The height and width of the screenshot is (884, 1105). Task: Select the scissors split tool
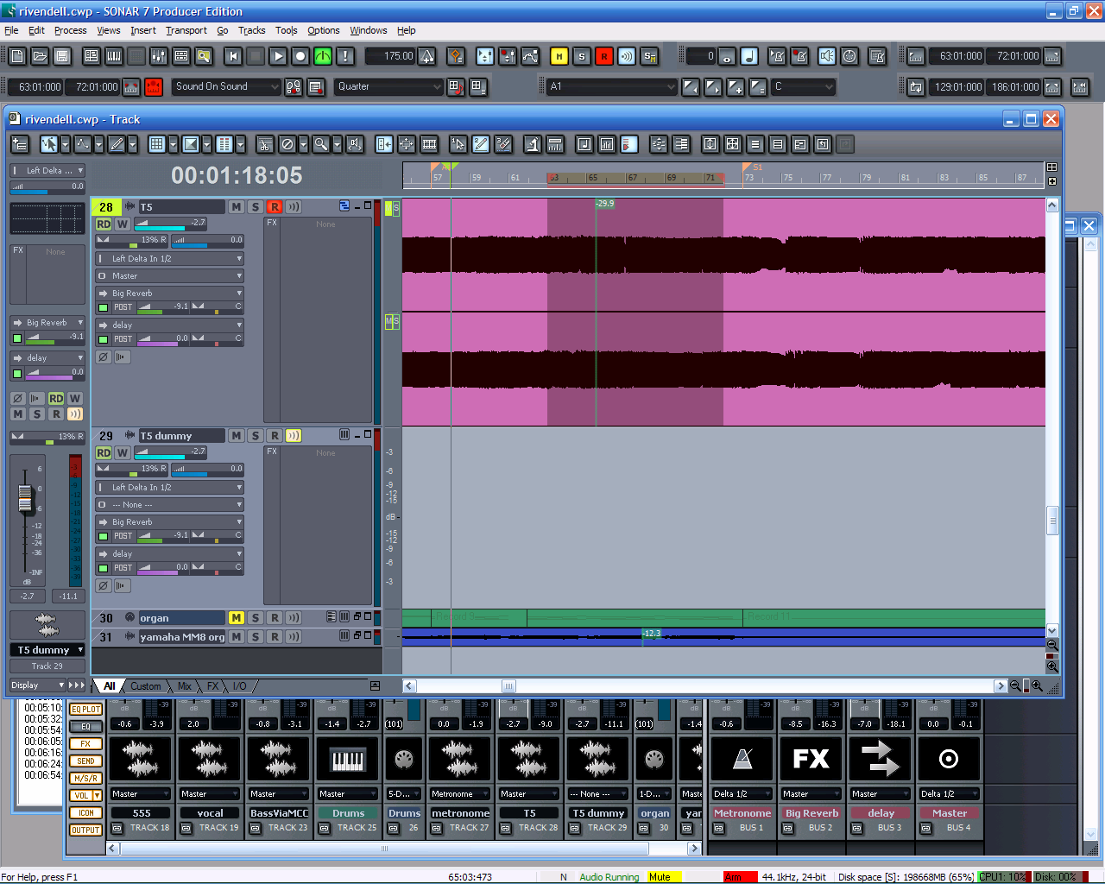click(x=265, y=144)
